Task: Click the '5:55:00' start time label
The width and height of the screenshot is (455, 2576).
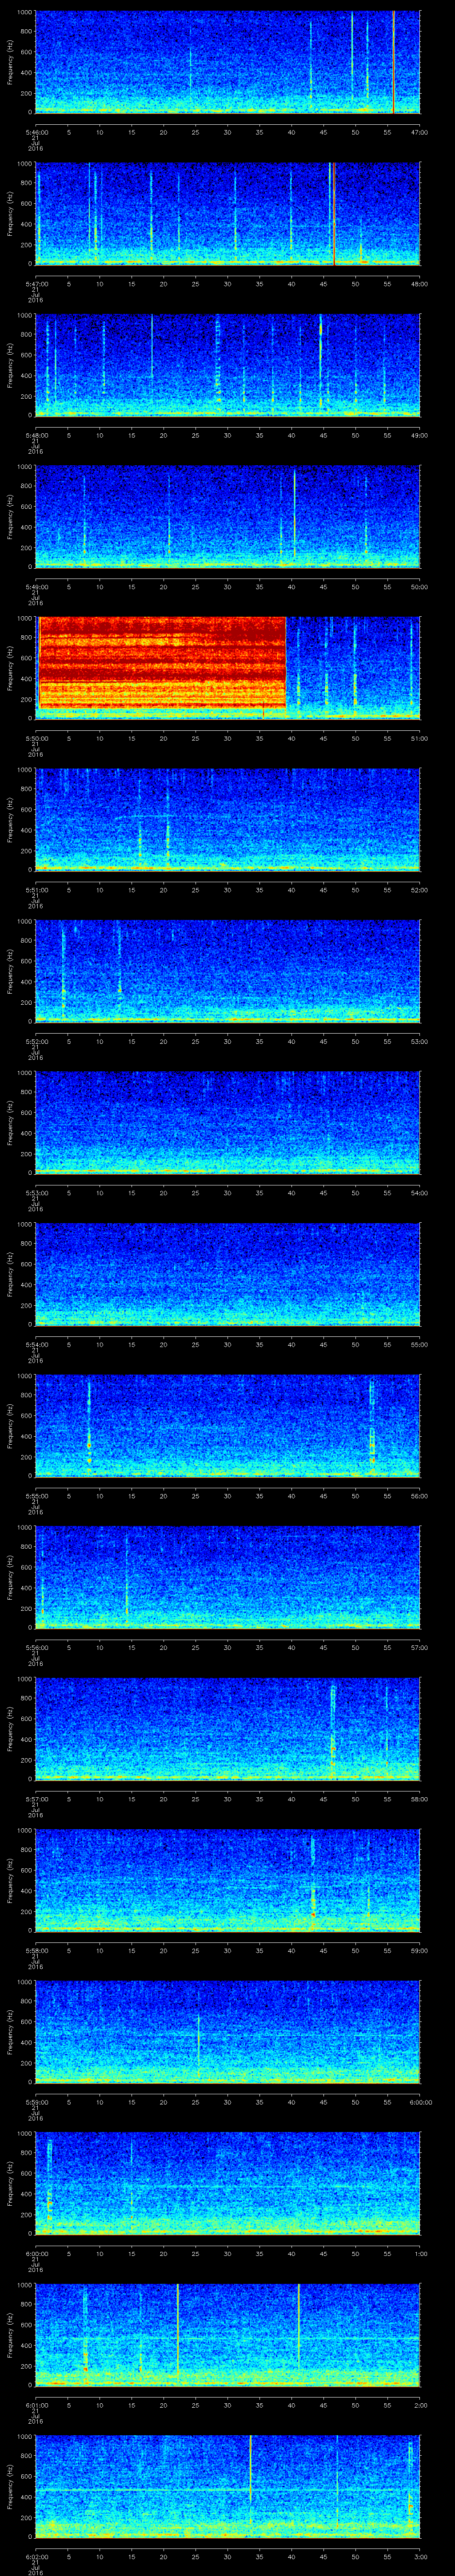Action: (x=36, y=1496)
